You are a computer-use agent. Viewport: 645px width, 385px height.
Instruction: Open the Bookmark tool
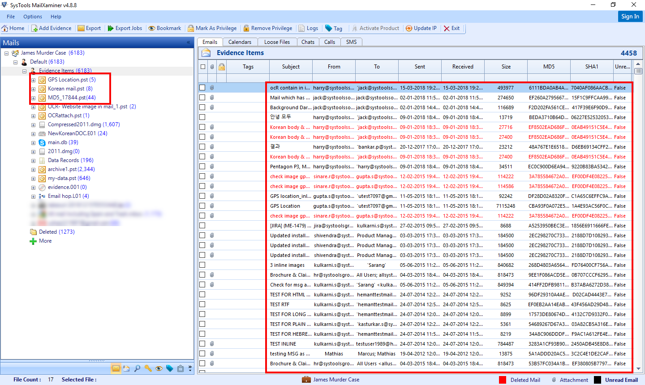tap(165, 28)
